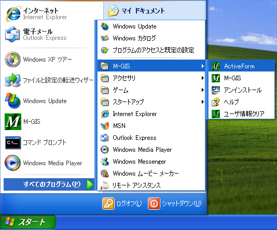277x230 pixels.
Task: Click the Windows カタログ icon
Action: click(105, 38)
